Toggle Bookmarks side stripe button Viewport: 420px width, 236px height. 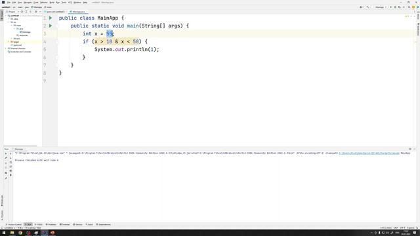coord(1,201)
